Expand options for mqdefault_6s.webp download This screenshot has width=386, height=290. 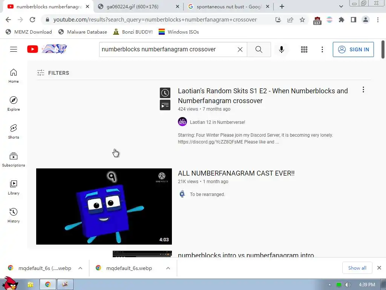[x=168, y=268]
